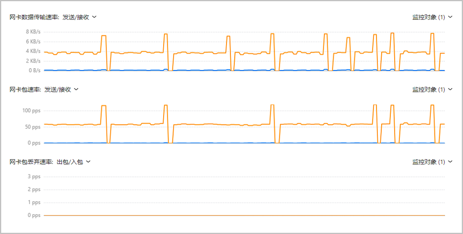Expand 监控对象 (1) on the packet rate chart
463x234 pixels.
tap(429, 89)
